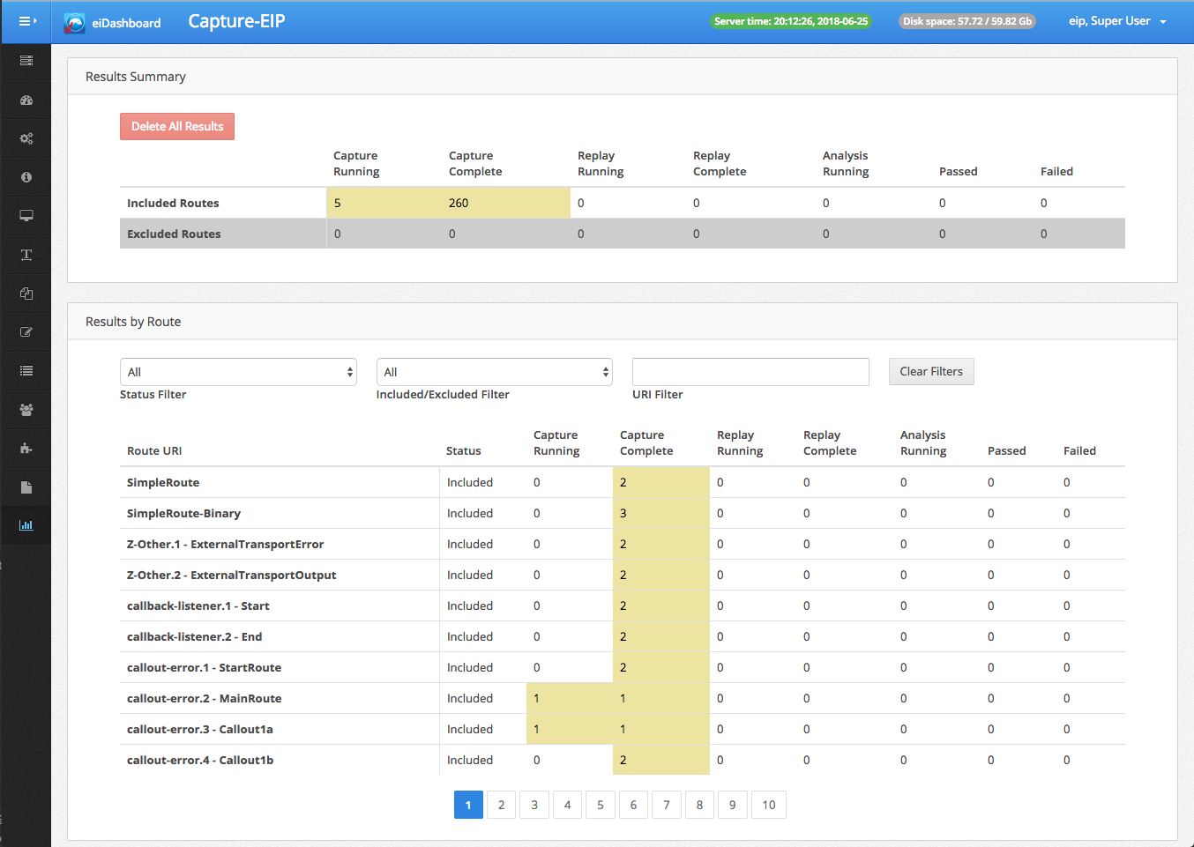Click the SimpleRoute row name

click(x=163, y=482)
